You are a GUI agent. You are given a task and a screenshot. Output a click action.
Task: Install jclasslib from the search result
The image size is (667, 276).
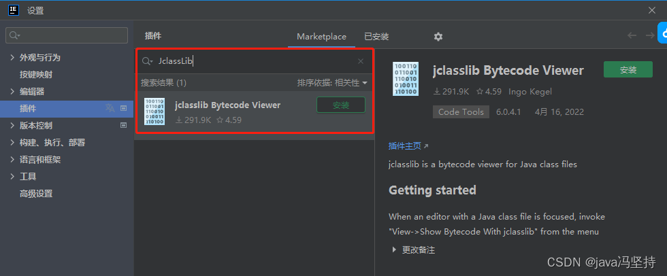(341, 105)
